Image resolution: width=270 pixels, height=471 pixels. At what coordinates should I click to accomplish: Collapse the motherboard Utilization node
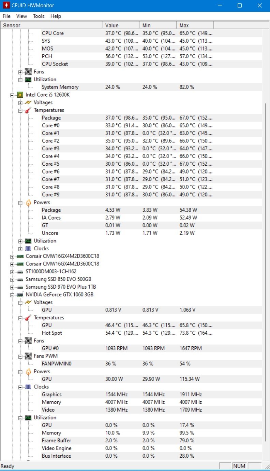point(20,79)
